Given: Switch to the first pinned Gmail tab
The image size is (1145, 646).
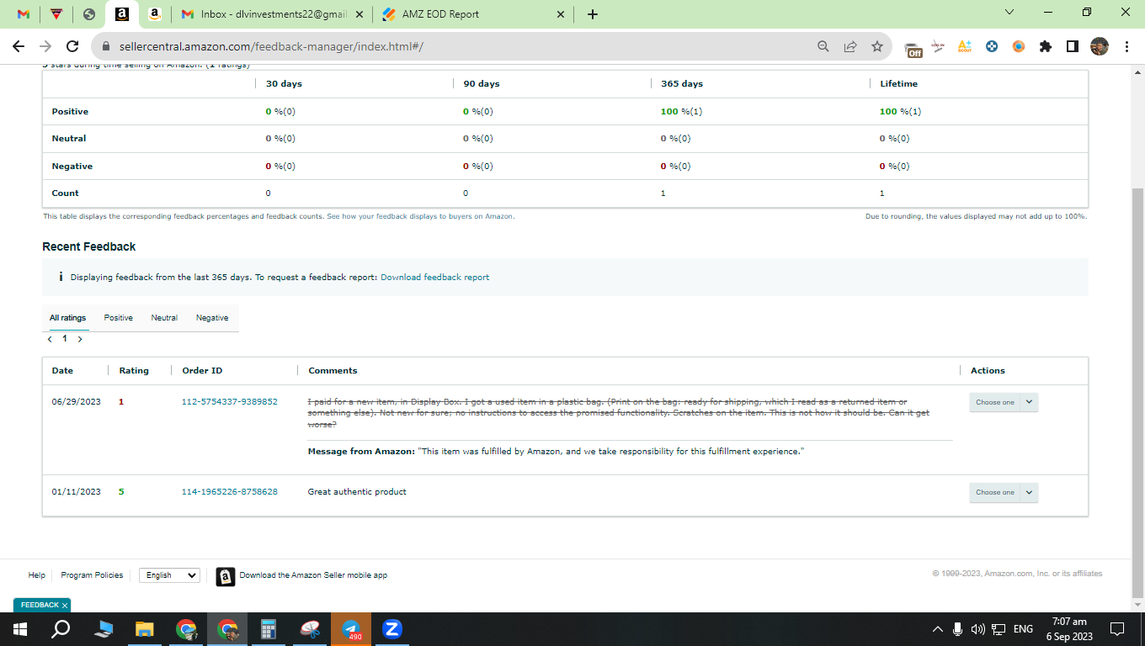Looking at the screenshot, I should pyautogui.click(x=24, y=14).
